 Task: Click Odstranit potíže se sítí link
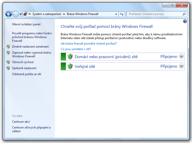pyautogui.click(x=27, y=74)
